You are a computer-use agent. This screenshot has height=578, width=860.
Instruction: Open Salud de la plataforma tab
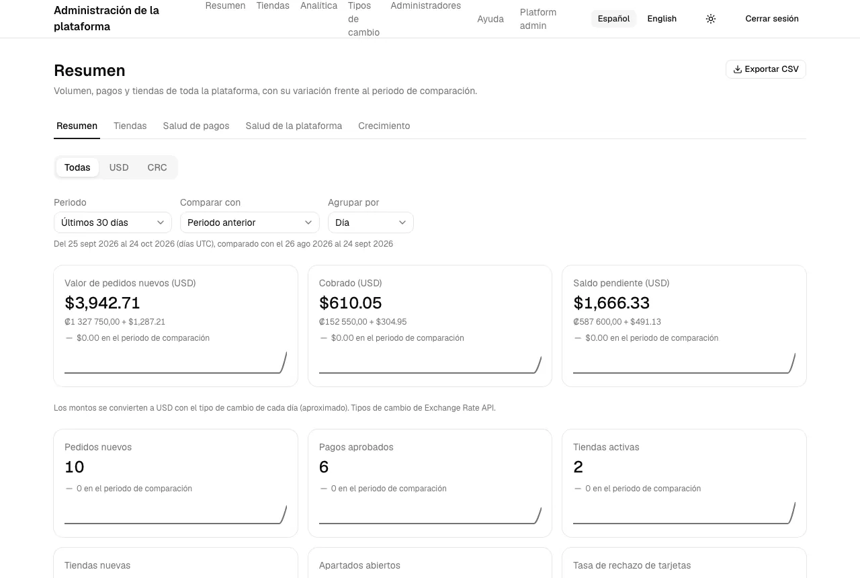294,126
